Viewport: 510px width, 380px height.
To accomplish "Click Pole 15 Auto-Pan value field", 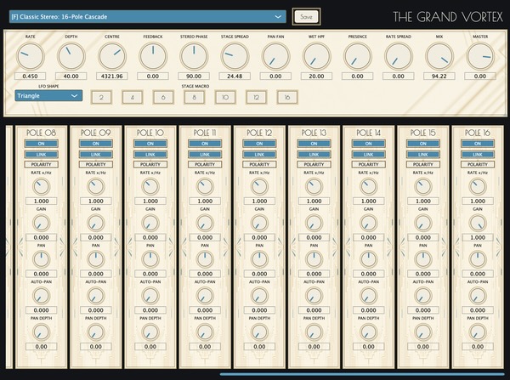I will (422, 310).
